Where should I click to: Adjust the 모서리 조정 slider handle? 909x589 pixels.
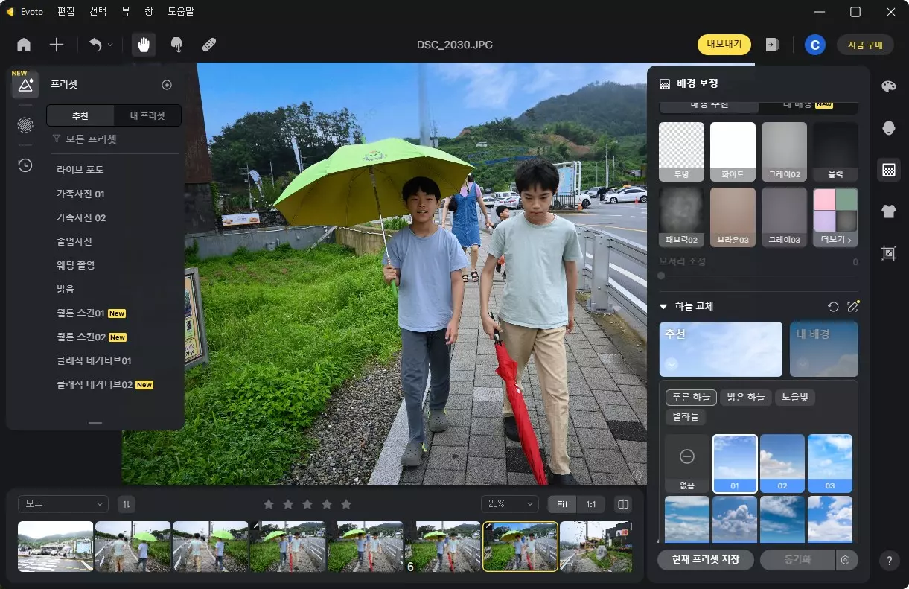point(661,276)
